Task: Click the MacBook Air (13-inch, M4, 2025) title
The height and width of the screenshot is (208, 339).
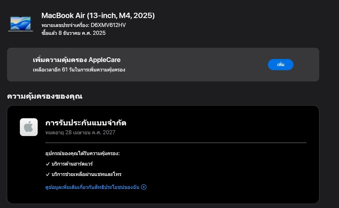Action: click(98, 16)
